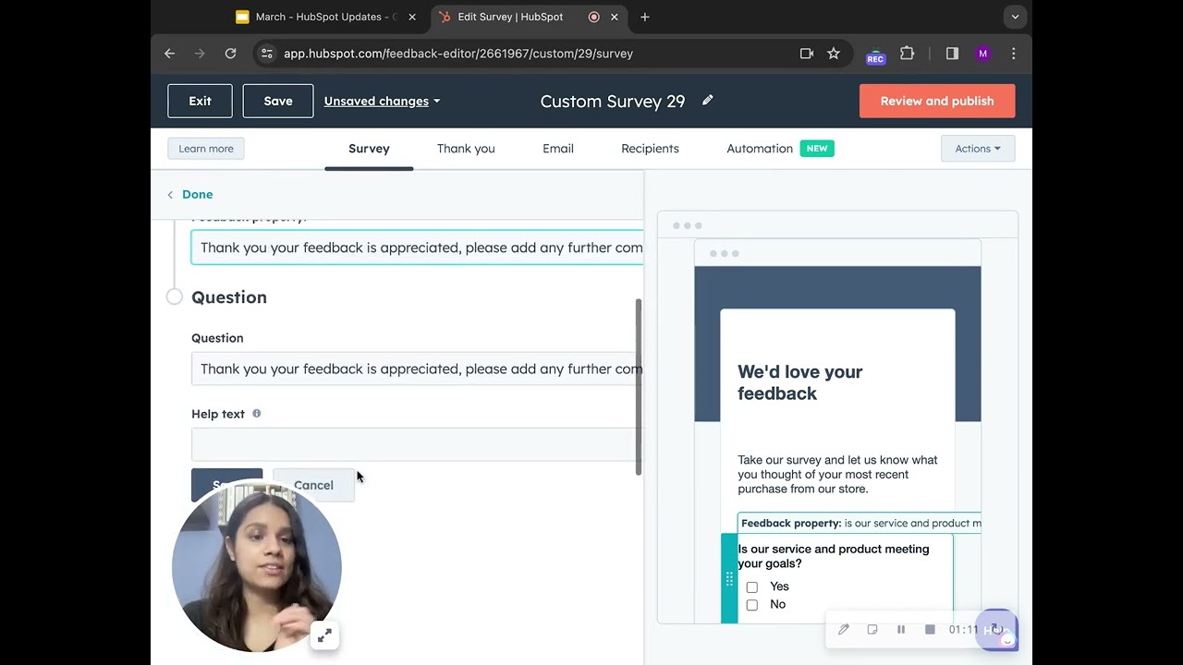Click Done to go back
This screenshot has width=1183, height=665.
tap(189, 194)
